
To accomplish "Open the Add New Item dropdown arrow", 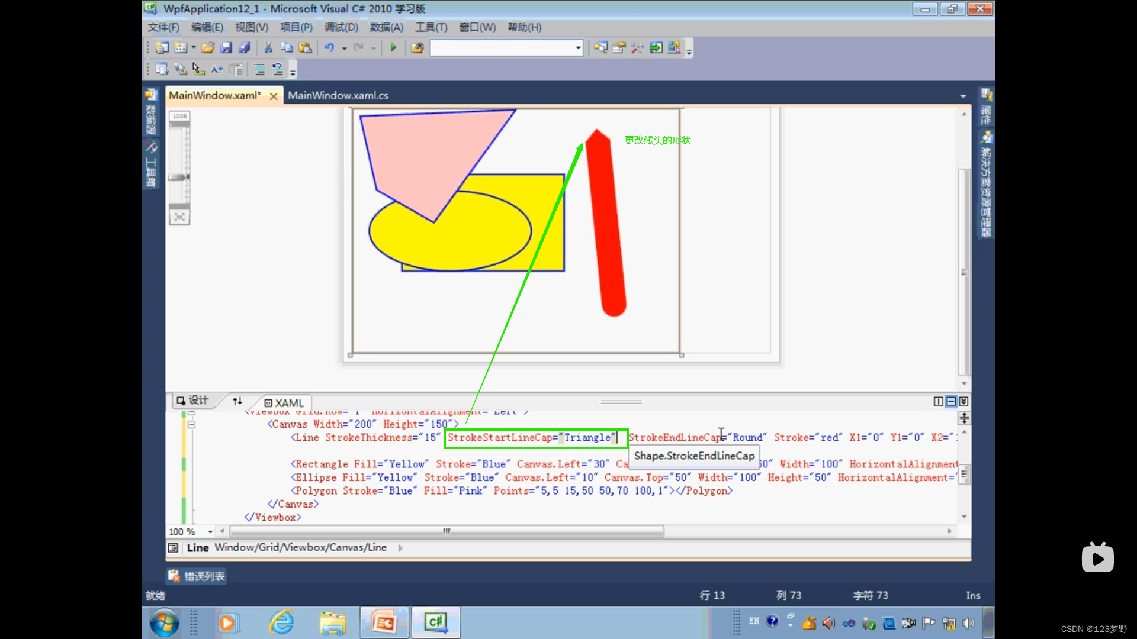I will click(194, 48).
